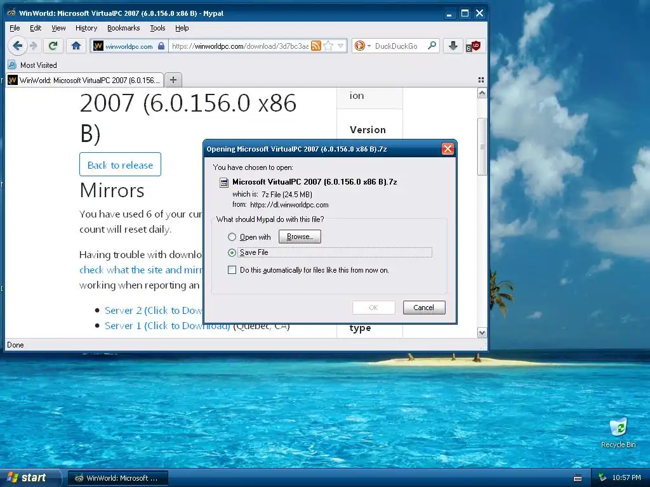This screenshot has width=650, height=487.
Task: Open the Tools menu
Action: tap(157, 28)
